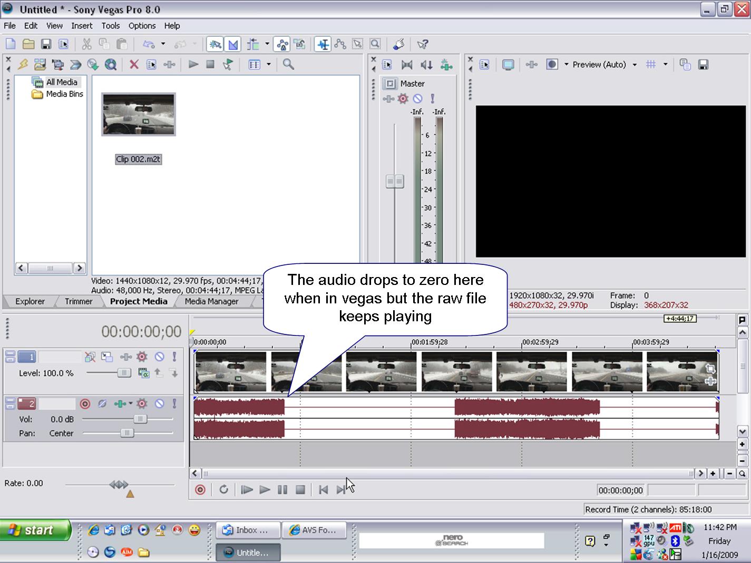This screenshot has width=751, height=563.
Task: Click the What's This help icon
Action: pyautogui.click(x=422, y=44)
